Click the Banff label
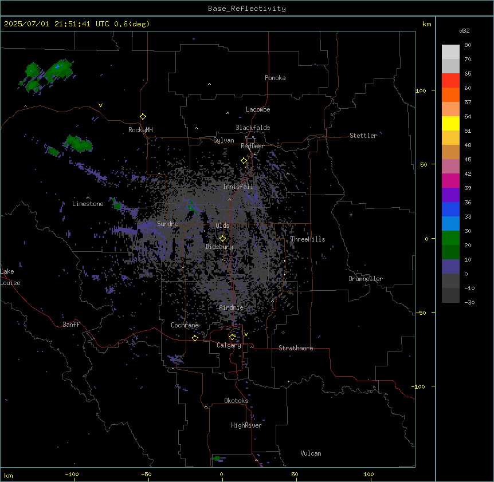 71,325
